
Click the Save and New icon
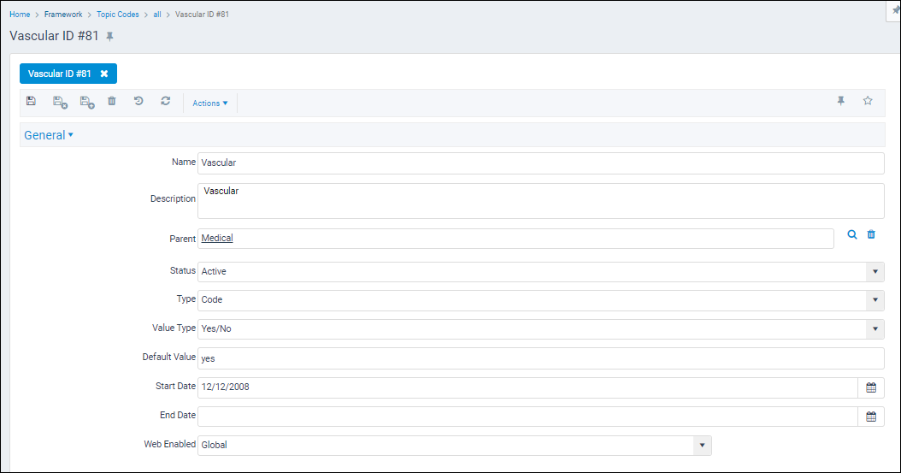click(87, 103)
